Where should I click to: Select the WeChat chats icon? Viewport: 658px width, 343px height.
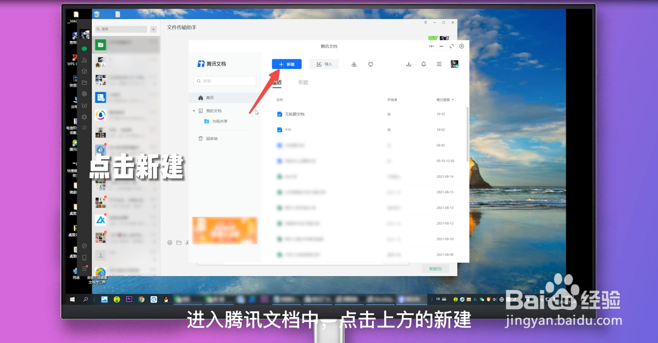click(84, 49)
